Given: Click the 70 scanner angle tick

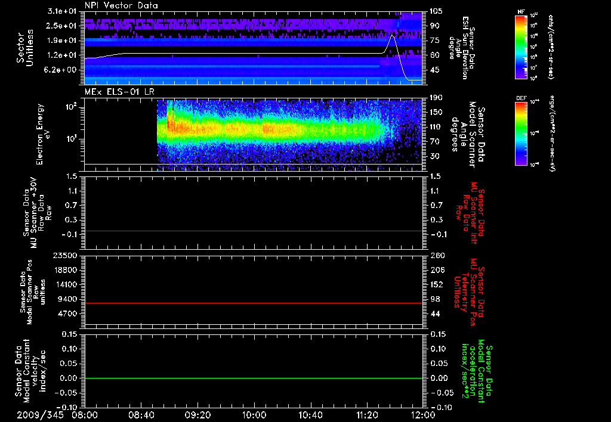Looking at the screenshot, I should (x=434, y=142).
